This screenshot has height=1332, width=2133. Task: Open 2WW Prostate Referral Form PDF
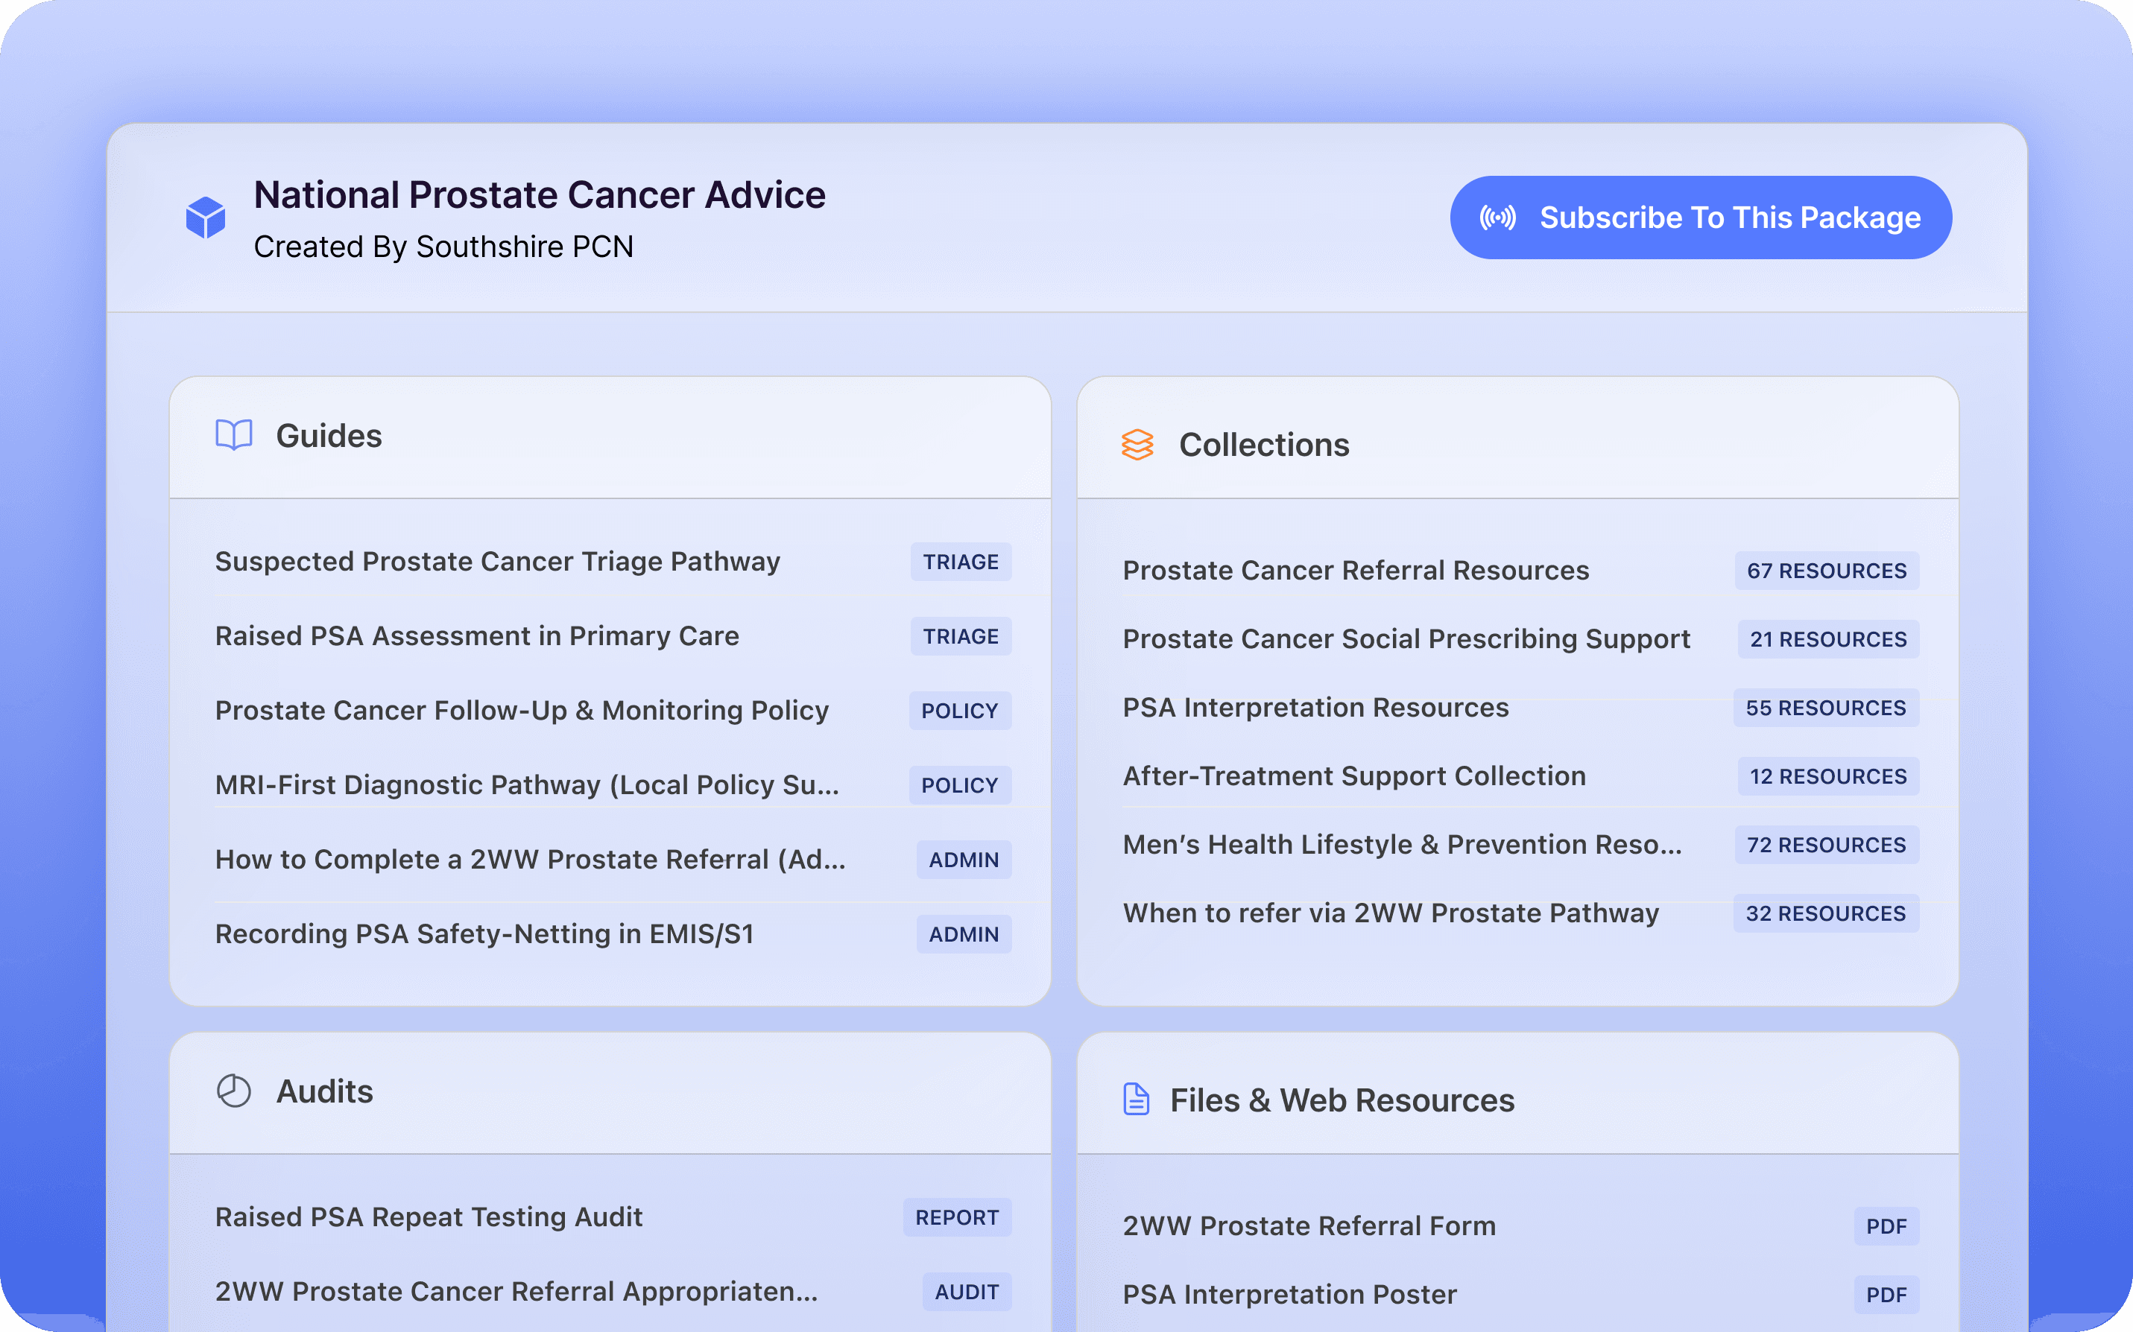[1309, 1226]
